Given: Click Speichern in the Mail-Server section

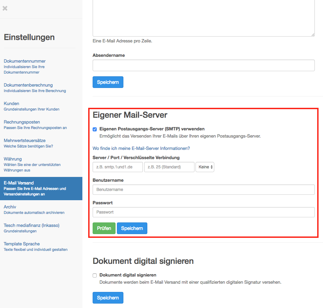Looking at the screenshot, I should click(132, 228).
